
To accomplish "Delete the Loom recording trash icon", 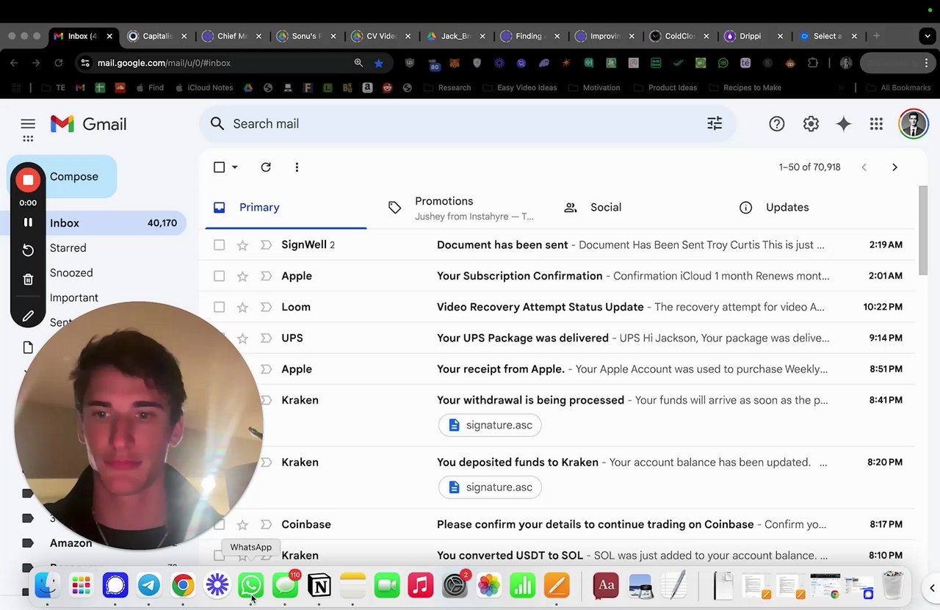I will tap(28, 279).
